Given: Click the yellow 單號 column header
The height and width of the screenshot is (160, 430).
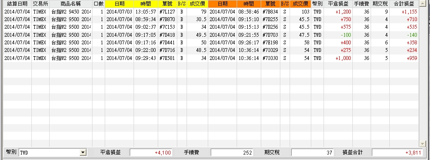Looking at the screenshot, I should click(x=167, y=4).
